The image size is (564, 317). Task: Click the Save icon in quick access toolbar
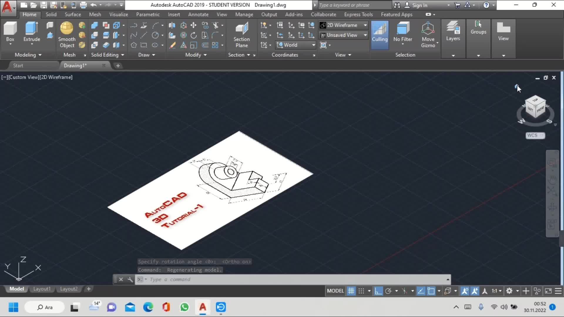point(43,5)
